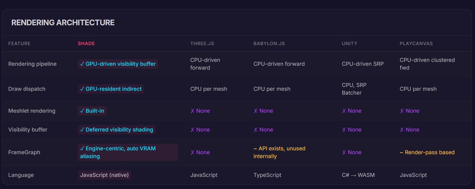Click Babylon.js 'CPU-driven forward' cell
Screen dimensions: 475x189
pos(279,64)
